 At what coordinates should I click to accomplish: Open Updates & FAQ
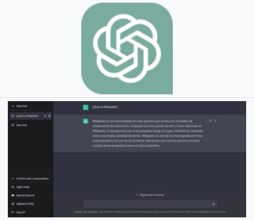[x=30, y=204]
